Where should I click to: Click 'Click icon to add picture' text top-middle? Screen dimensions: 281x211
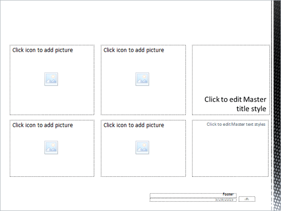tap(134, 50)
